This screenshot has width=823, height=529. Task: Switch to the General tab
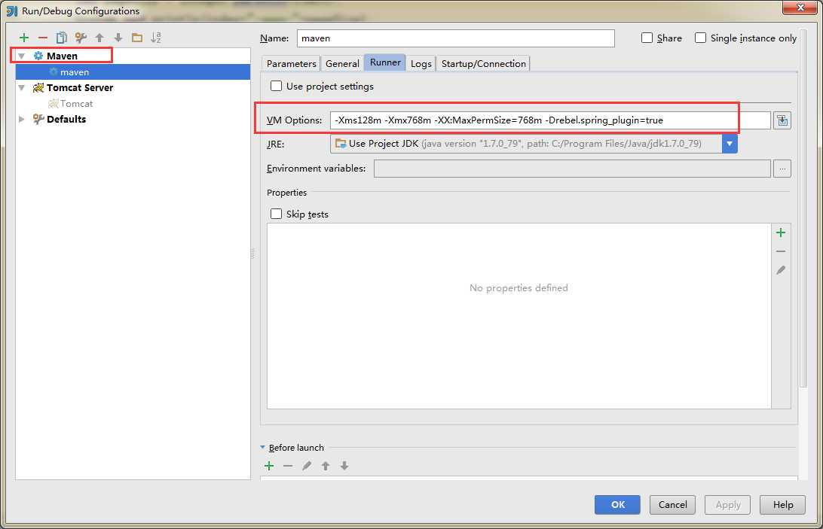[342, 63]
